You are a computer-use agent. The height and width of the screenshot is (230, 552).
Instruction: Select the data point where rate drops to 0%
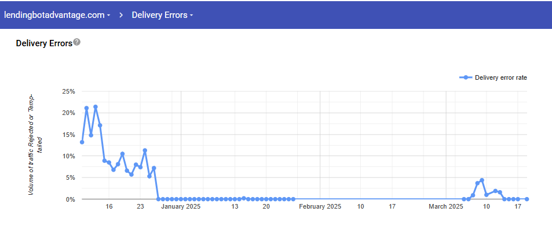coord(159,199)
